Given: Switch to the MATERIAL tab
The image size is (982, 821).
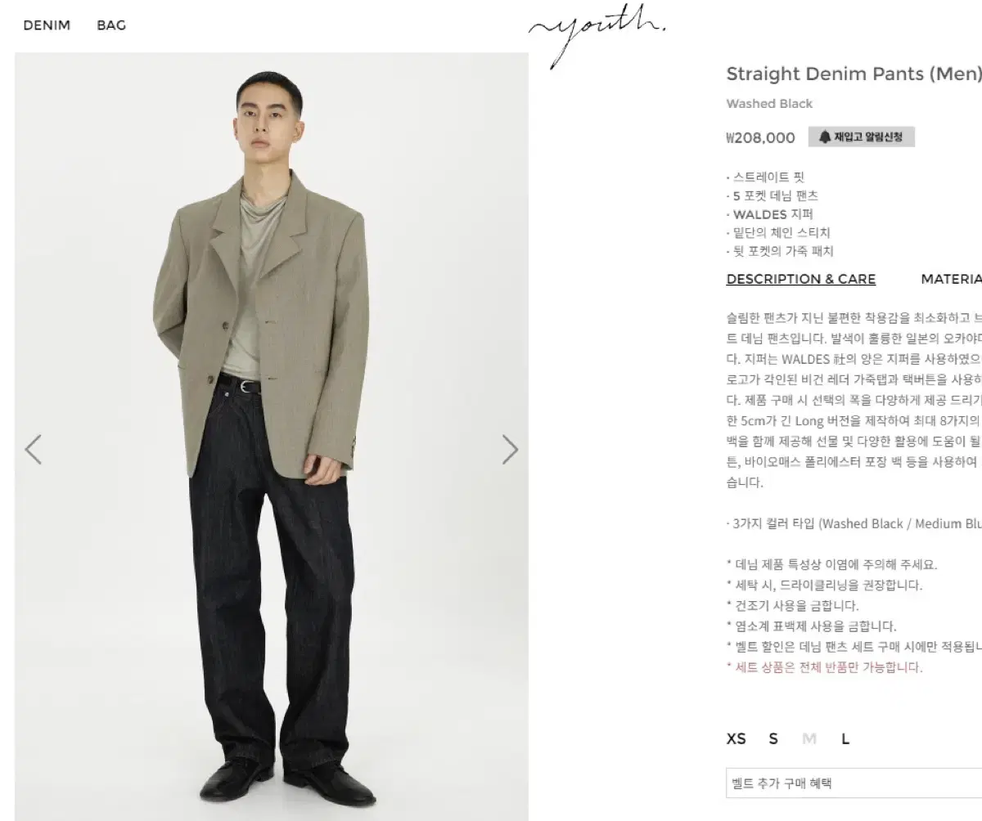Looking at the screenshot, I should 952,279.
